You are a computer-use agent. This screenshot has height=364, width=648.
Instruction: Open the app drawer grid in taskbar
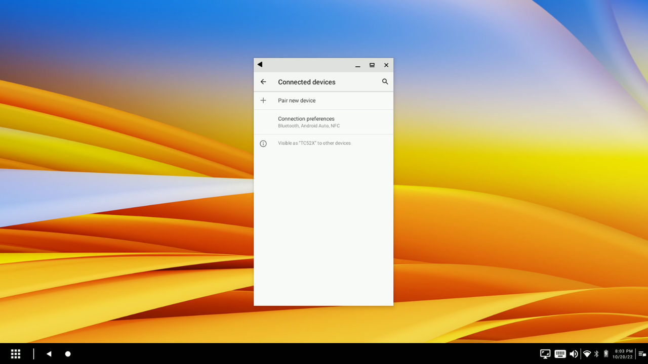(x=16, y=354)
